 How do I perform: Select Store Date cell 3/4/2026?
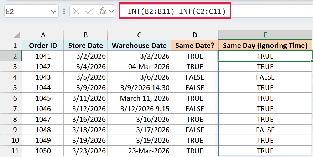tap(85, 66)
